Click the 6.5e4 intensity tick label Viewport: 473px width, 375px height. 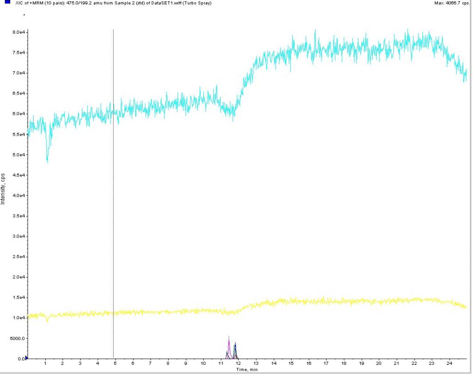click(18, 93)
